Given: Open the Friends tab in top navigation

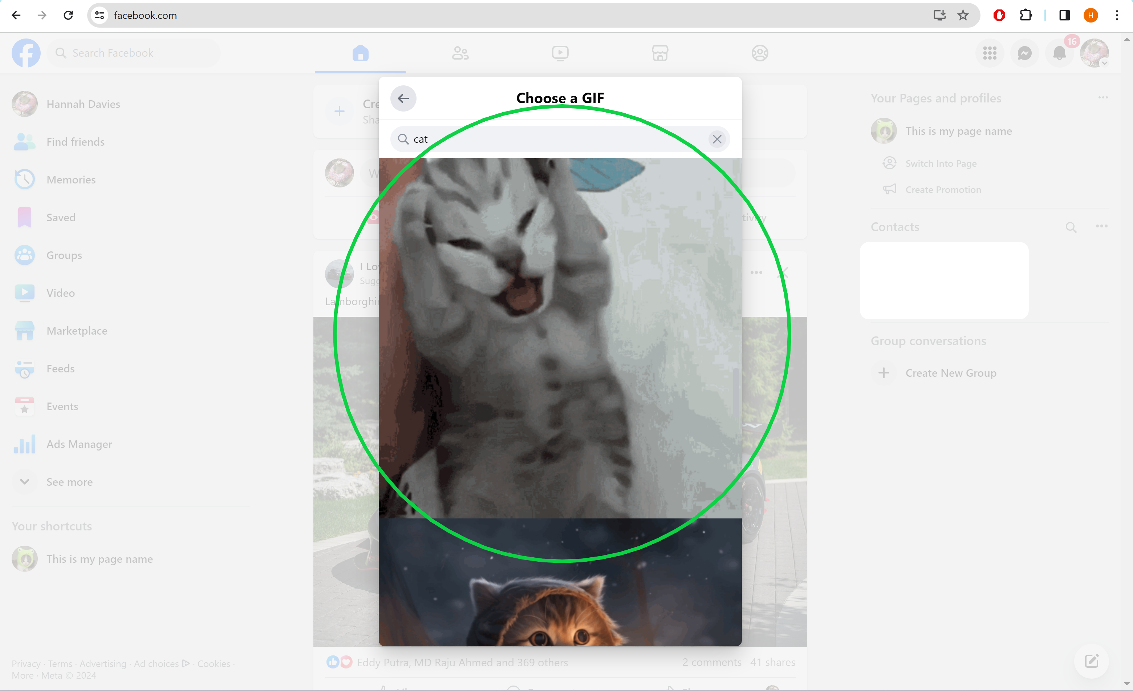Looking at the screenshot, I should coord(460,53).
